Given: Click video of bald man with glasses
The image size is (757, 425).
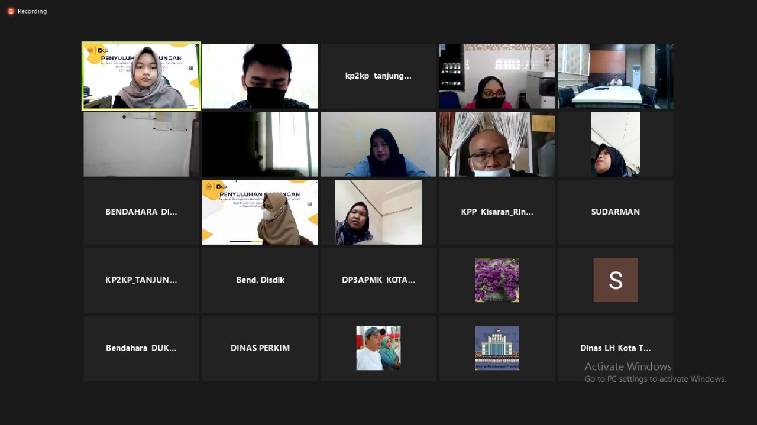Looking at the screenshot, I should [497, 144].
